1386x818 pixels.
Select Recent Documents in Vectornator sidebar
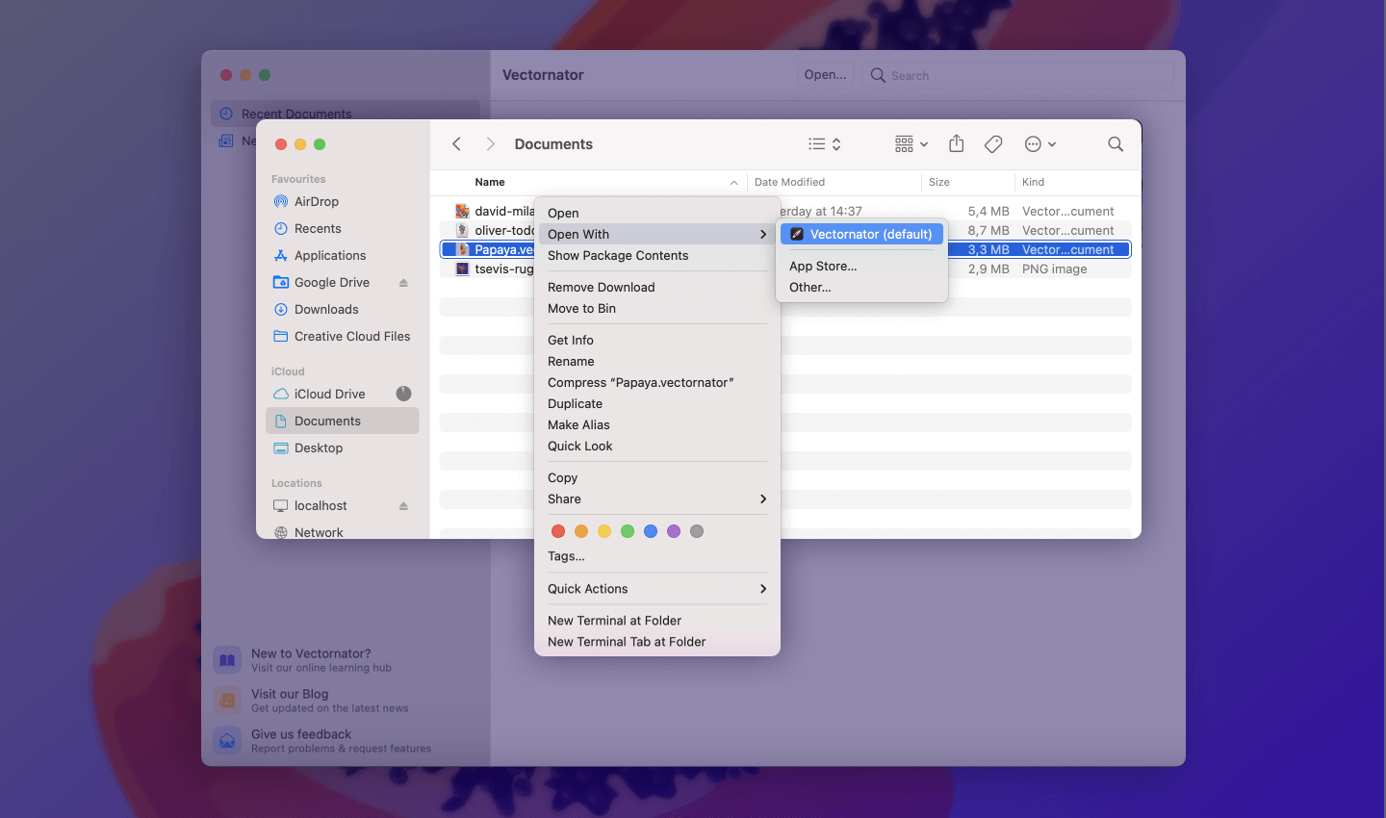click(x=346, y=113)
